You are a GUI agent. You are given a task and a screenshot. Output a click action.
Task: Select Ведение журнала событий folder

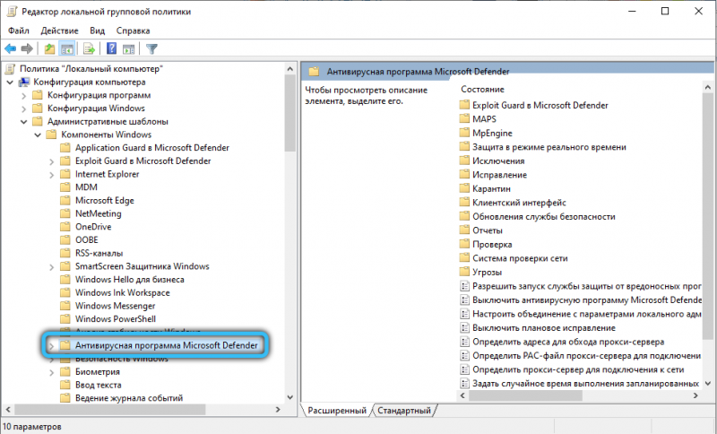(128, 398)
